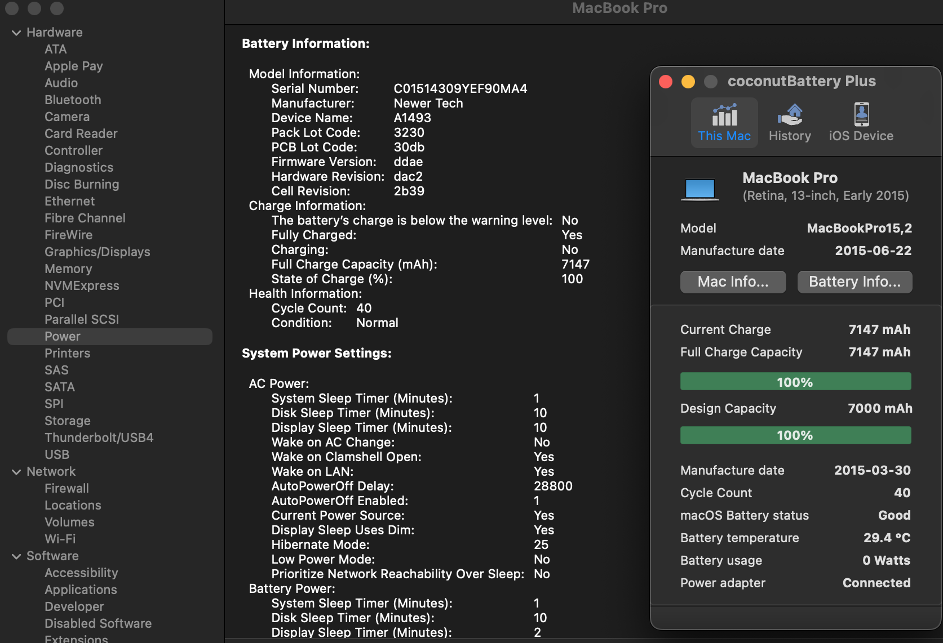Select Applications under Software
Image resolution: width=943 pixels, height=643 pixels.
click(x=81, y=590)
